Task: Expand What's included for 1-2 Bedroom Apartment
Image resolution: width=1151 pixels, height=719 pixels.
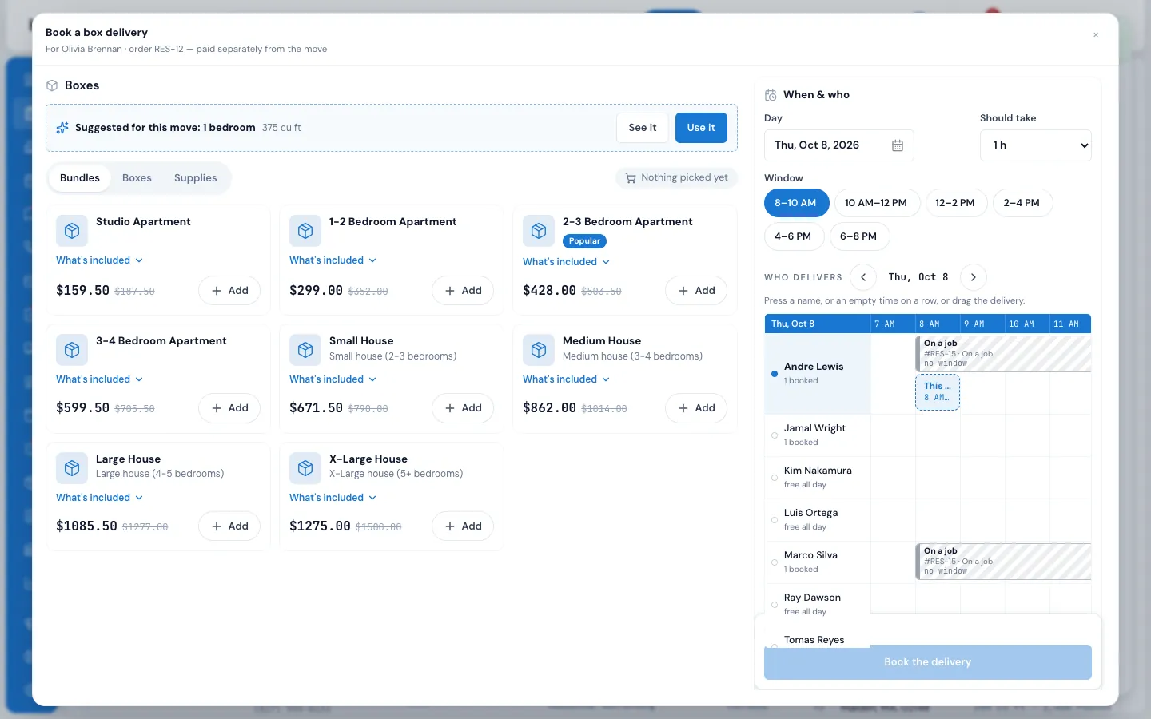Action: (x=333, y=260)
